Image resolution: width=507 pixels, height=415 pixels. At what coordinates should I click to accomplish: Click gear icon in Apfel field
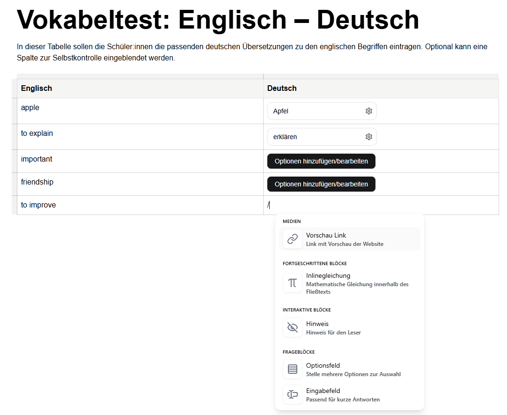(x=369, y=111)
